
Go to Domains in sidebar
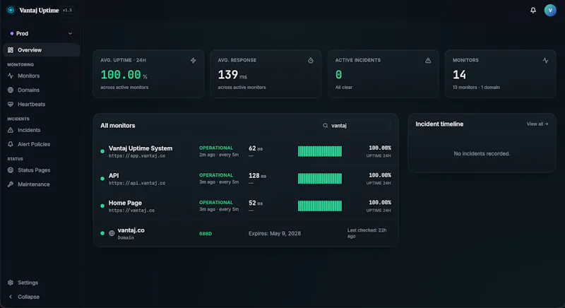coord(28,90)
